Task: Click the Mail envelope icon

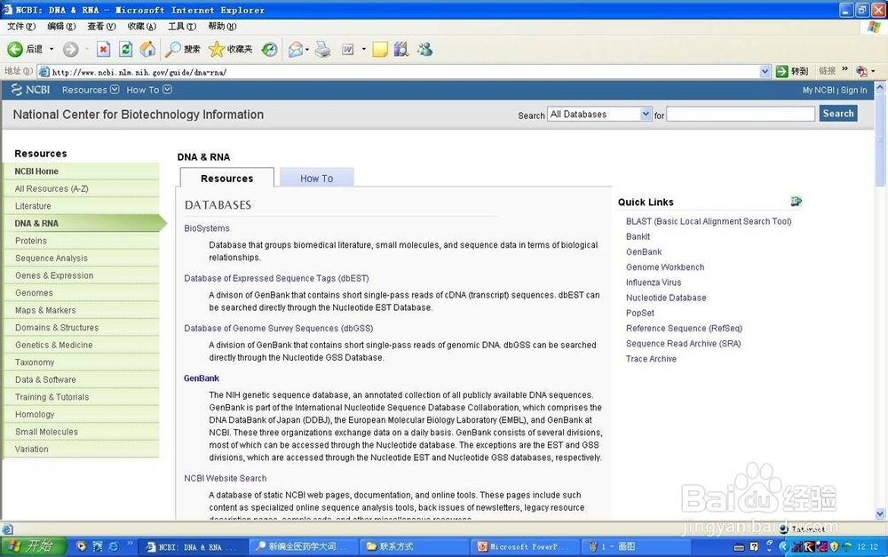Action: (x=295, y=50)
